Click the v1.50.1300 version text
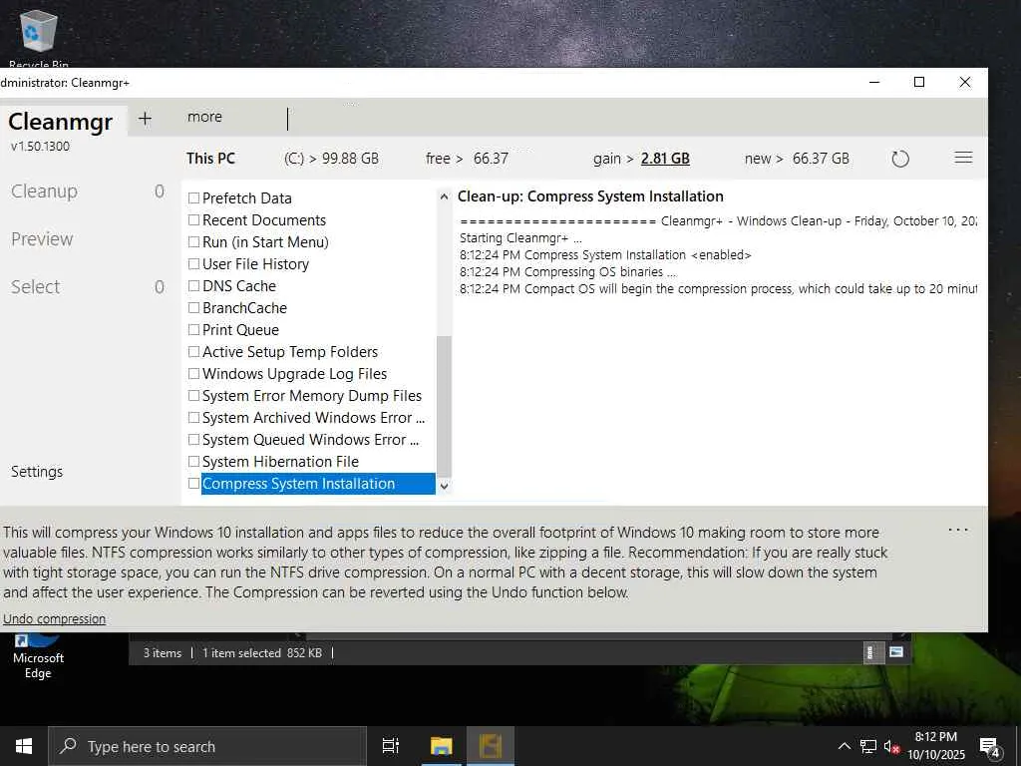This screenshot has height=766, width=1021. pyautogui.click(x=40, y=146)
